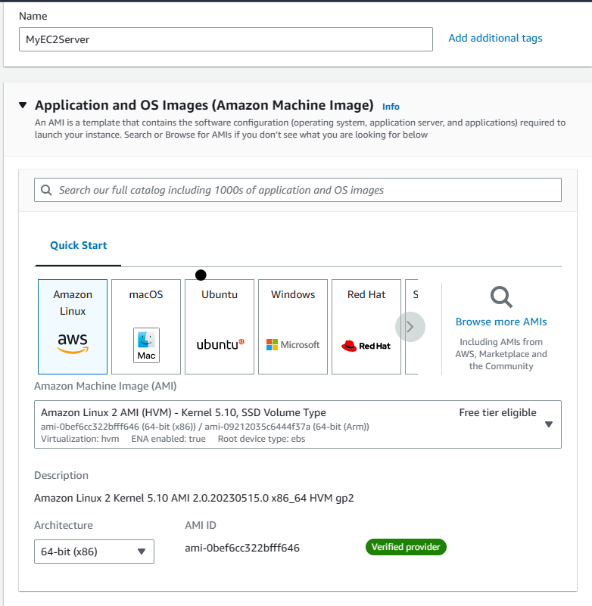
Task: Click the Verified provider badge
Action: (406, 547)
